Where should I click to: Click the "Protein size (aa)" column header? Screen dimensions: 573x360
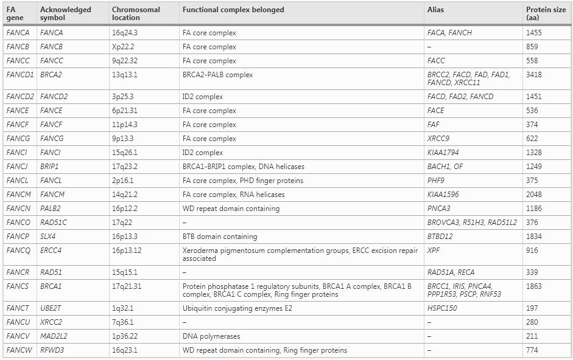pyautogui.click(x=541, y=13)
